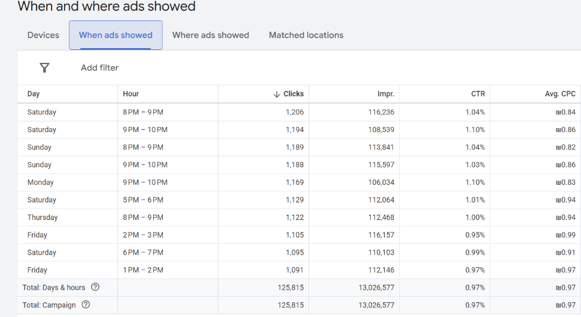
Task: Sort by the CTR column header
Action: (478, 94)
